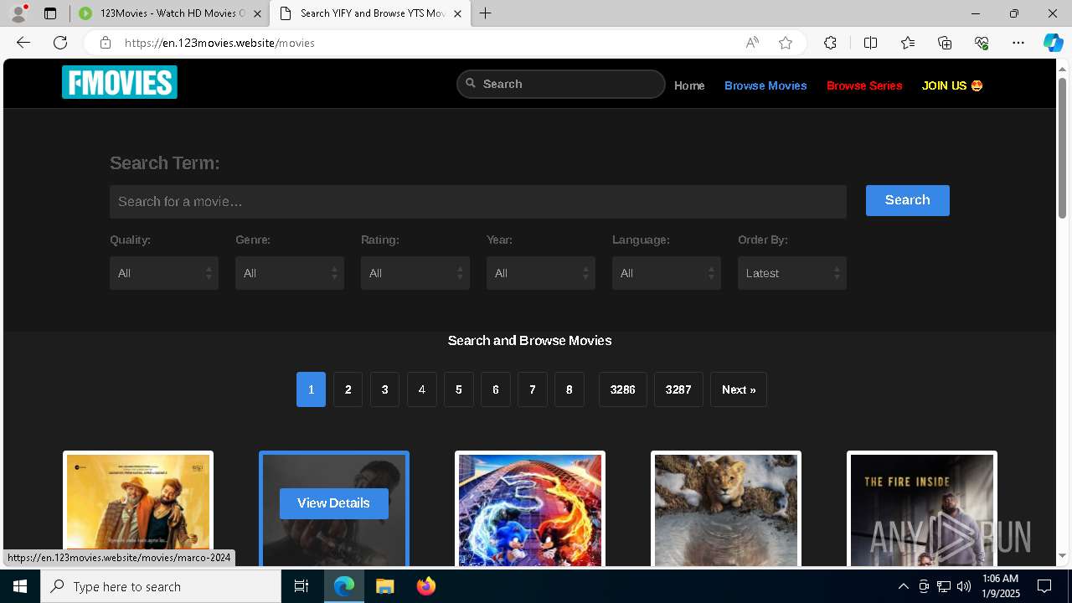Viewport: 1072px width, 603px height.
Task: Open Microsoft Edge from taskbar
Action: coord(344,586)
